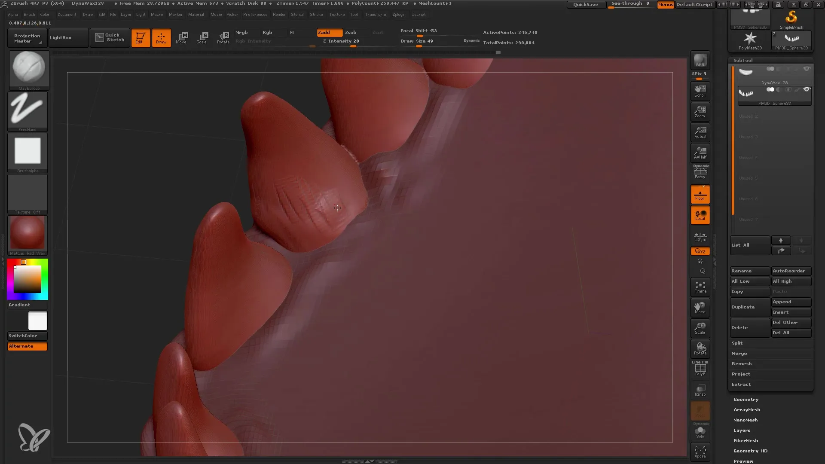The width and height of the screenshot is (825, 464).
Task: Click the Frame view icon
Action: click(x=700, y=287)
